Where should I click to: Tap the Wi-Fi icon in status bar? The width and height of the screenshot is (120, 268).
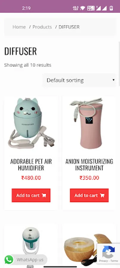coord(83,8)
